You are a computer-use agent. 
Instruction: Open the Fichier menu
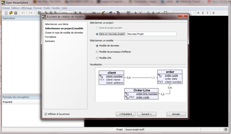pos(6,8)
